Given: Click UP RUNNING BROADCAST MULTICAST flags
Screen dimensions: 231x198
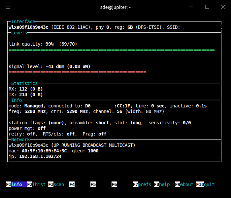Looking at the screenshot, I should (x=93, y=145).
